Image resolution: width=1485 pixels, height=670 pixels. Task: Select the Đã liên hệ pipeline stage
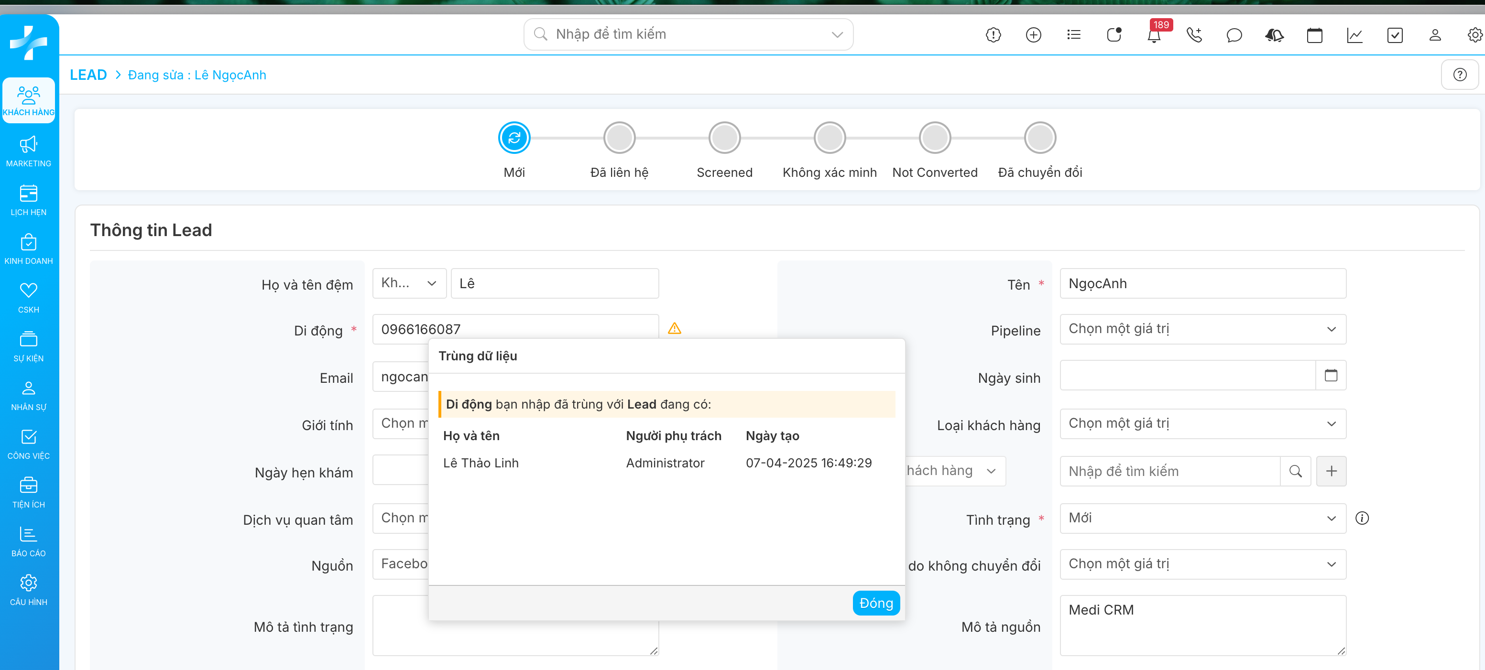(x=619, y=138)
